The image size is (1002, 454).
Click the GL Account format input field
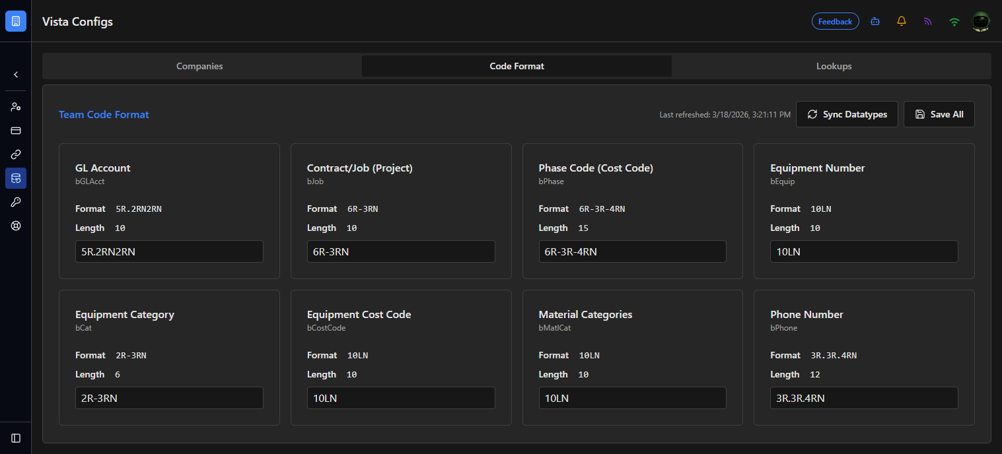(x=169, y=251)
